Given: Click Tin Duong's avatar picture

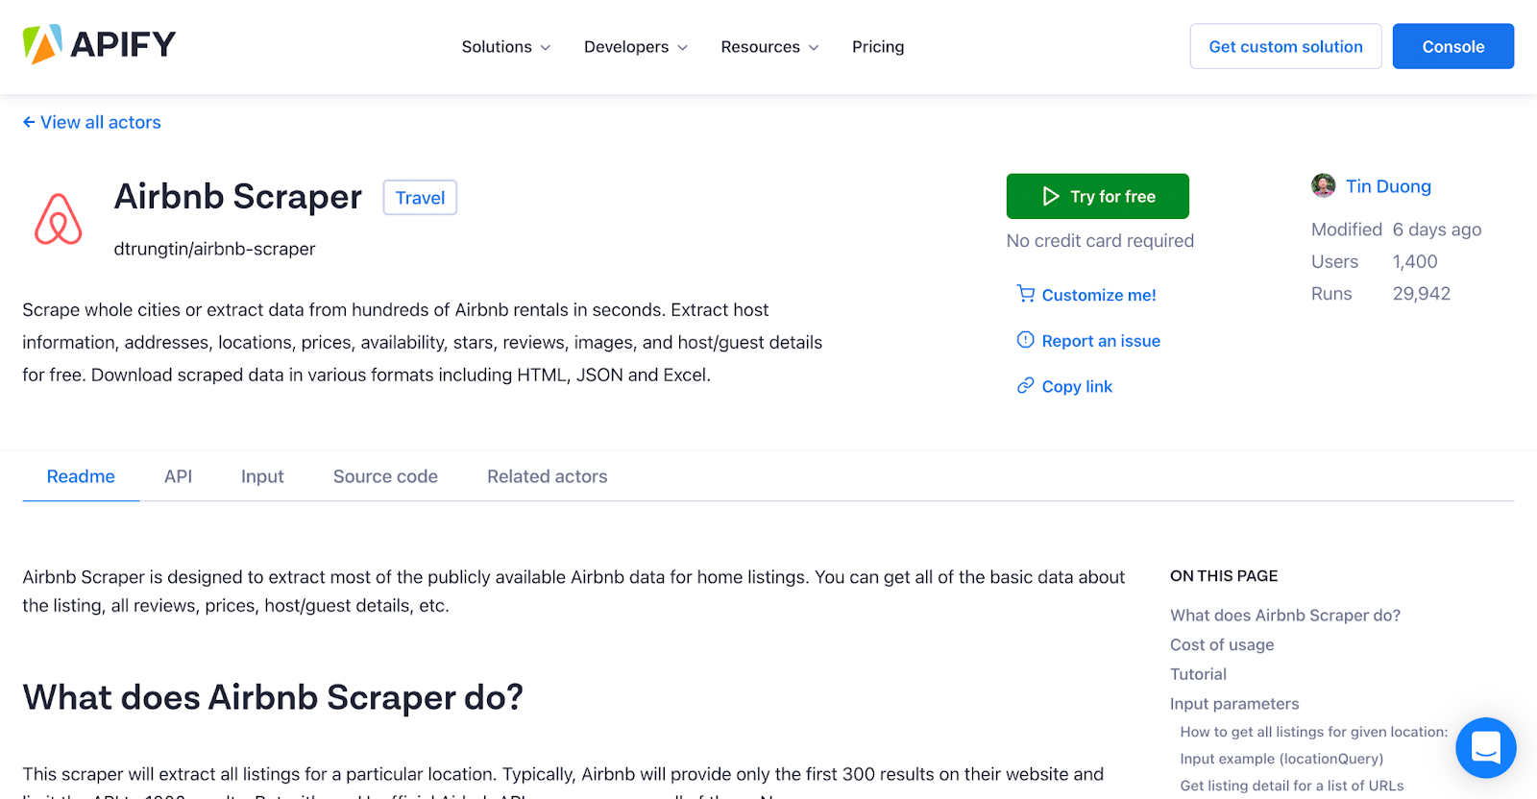Looking at the screenshot, I should click(1323, 185).
